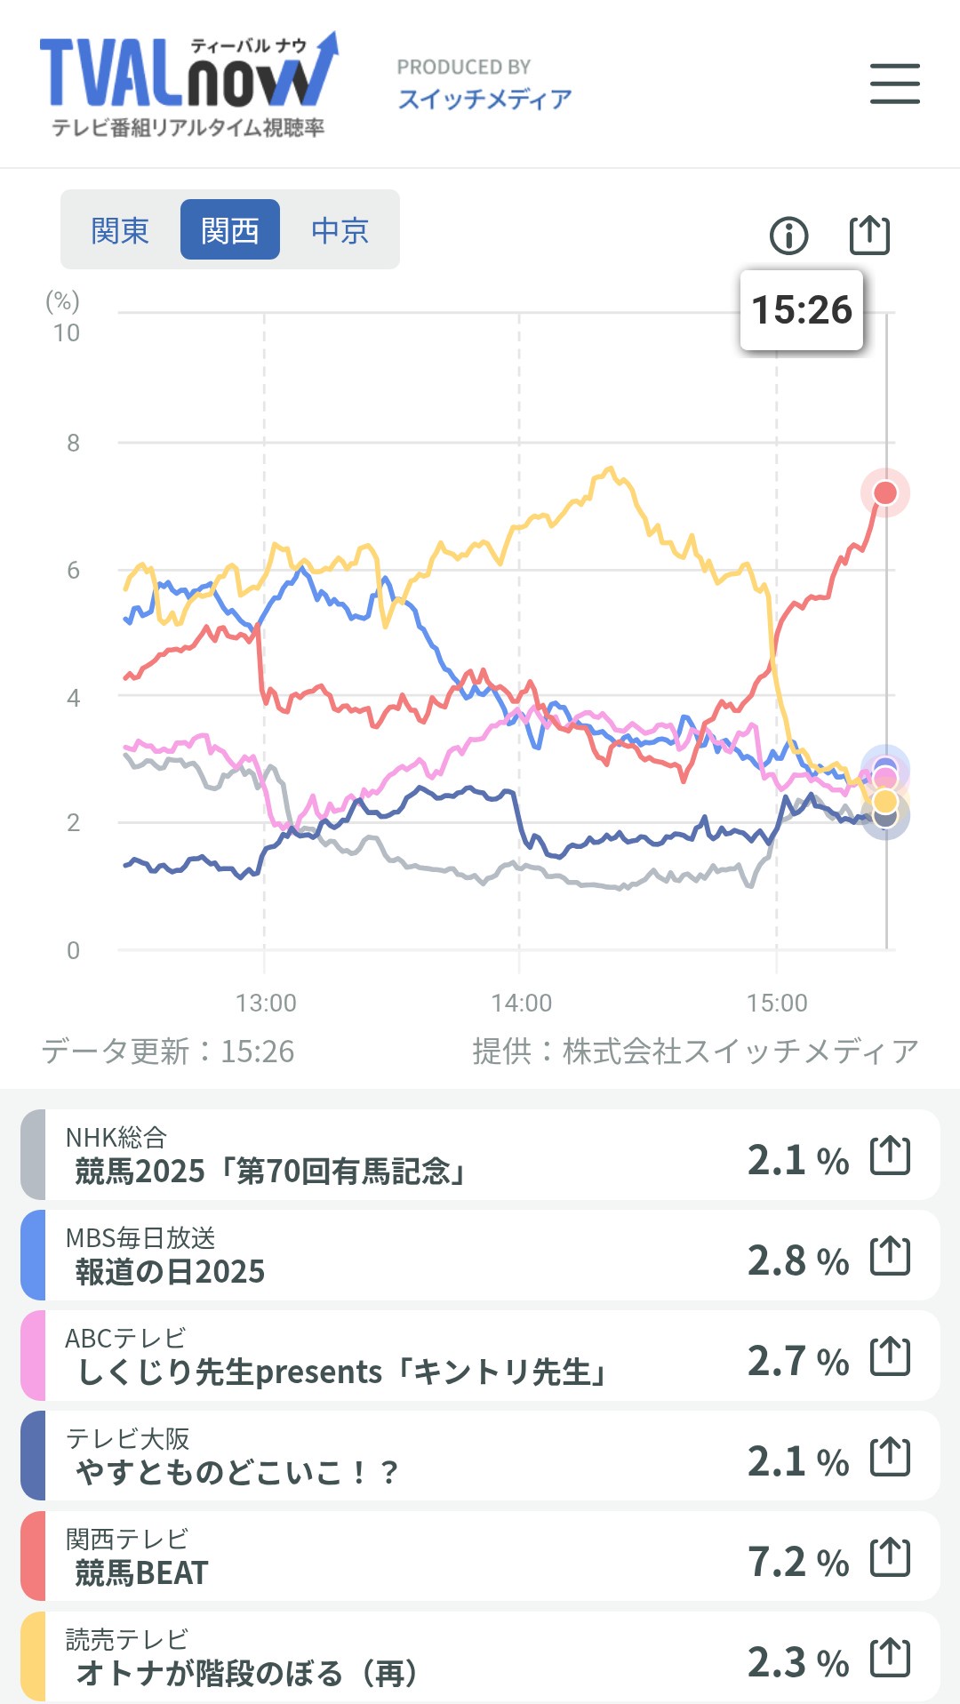This screenshot has width=960, height=1704.
Task: Share the テレビ大阪 やすとものどこいこ rating
Action: (890, 1457)
